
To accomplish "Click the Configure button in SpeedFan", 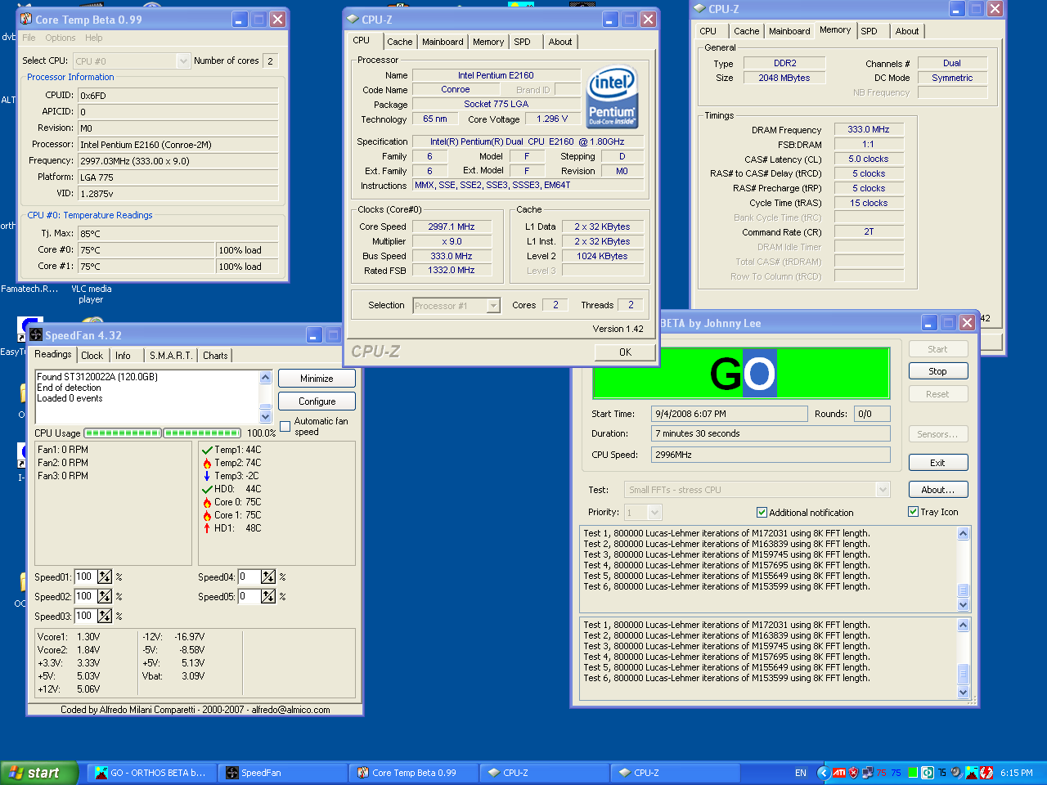I will [x=317, y=401].
